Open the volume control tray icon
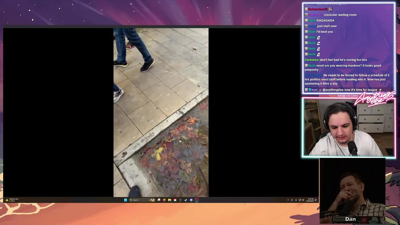400x225 pixels. pos(303,200)
